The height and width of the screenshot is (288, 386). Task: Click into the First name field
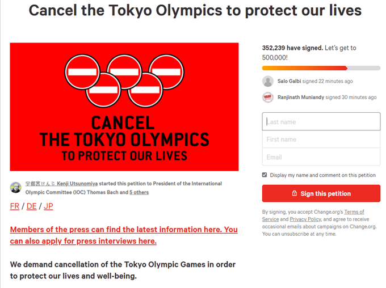pyautogui.click(x=321, y=139)
